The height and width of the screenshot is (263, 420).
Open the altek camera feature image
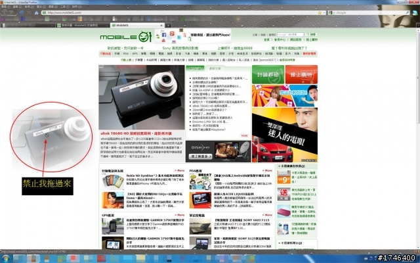[x=142, y=97]
